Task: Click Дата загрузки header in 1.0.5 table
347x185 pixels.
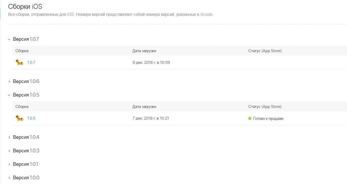Action: point(144,107)
